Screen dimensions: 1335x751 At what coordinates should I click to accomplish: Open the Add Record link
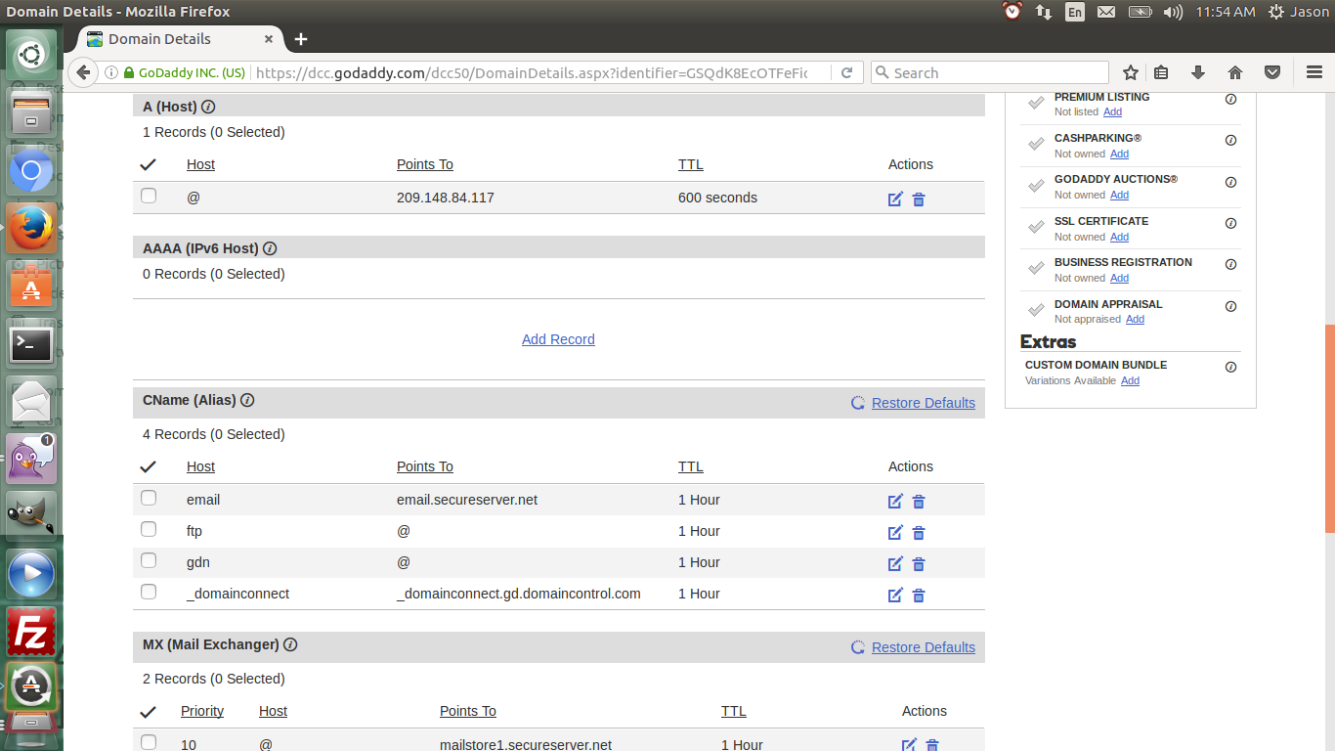[558, 339]
